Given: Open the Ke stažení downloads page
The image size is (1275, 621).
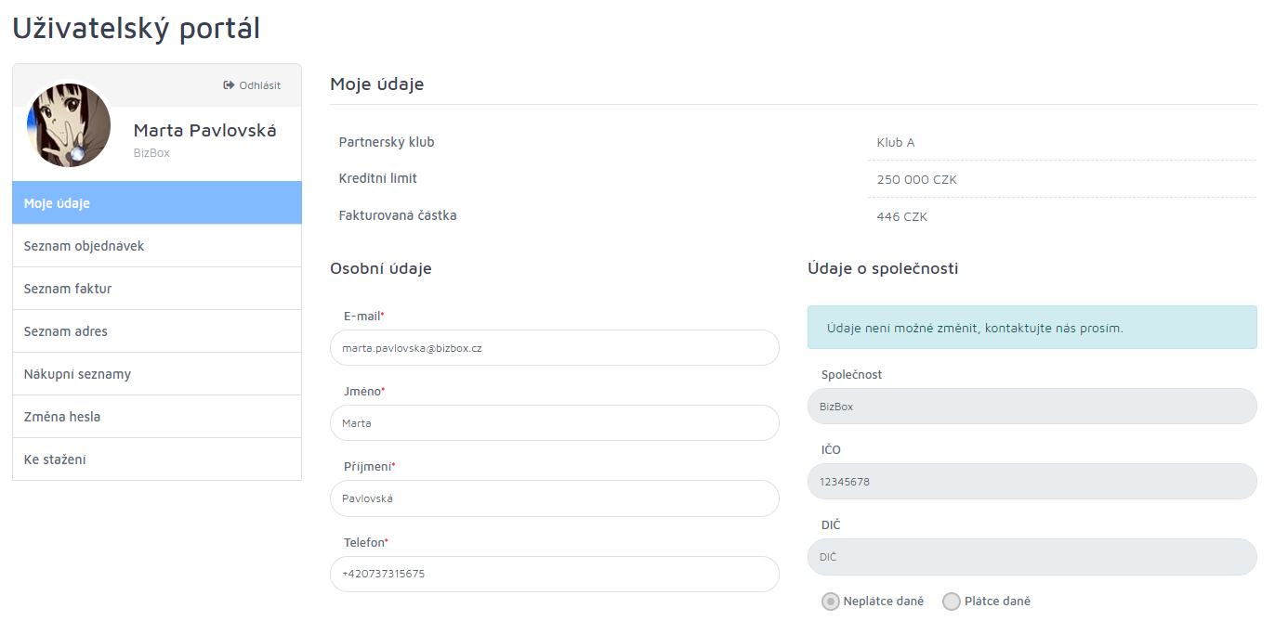Looking at the screenshot, I should [x=157, y=459].
